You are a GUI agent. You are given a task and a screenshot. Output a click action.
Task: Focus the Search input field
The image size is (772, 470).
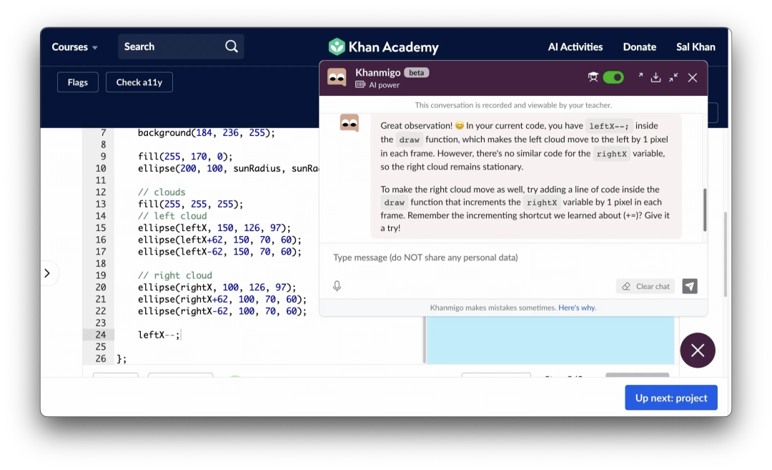181,46
